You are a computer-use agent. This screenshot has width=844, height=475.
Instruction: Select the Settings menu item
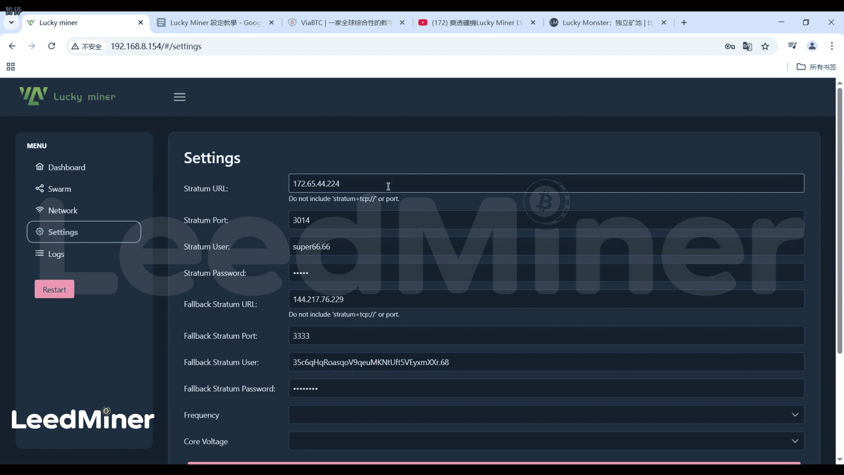84,232
